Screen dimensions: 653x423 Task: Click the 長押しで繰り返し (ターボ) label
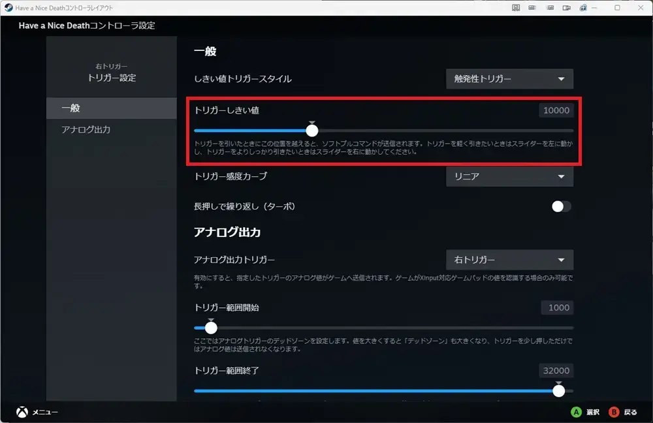tap(244, 206)
